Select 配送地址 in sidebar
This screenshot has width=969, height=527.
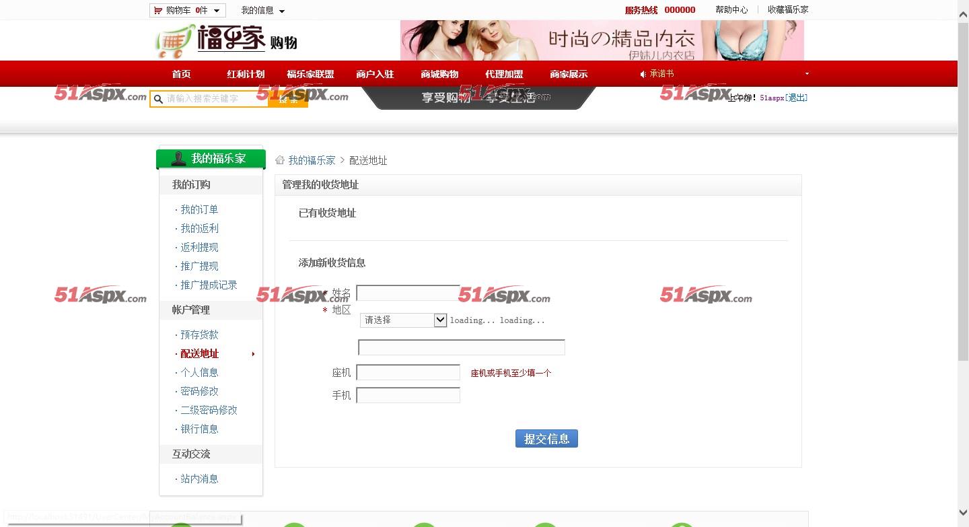199,353
